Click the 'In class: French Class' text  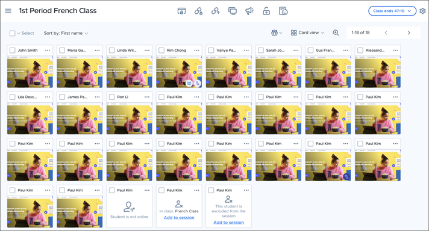[x=179, y=211]
